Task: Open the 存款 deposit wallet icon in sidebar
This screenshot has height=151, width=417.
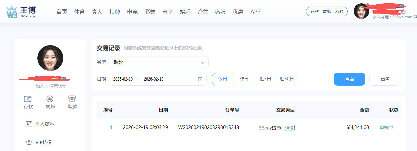Action: [28, 99]
